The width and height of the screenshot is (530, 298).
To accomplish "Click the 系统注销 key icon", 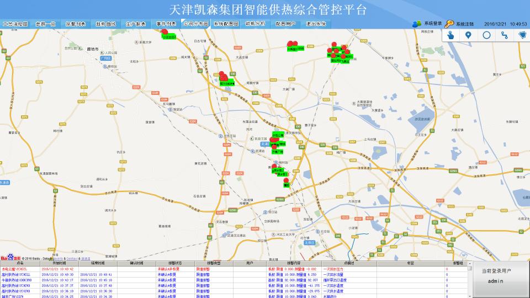I will 449,24.
